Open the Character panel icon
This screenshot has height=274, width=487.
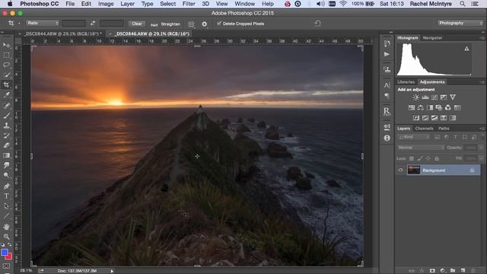(x=387, y=84)
